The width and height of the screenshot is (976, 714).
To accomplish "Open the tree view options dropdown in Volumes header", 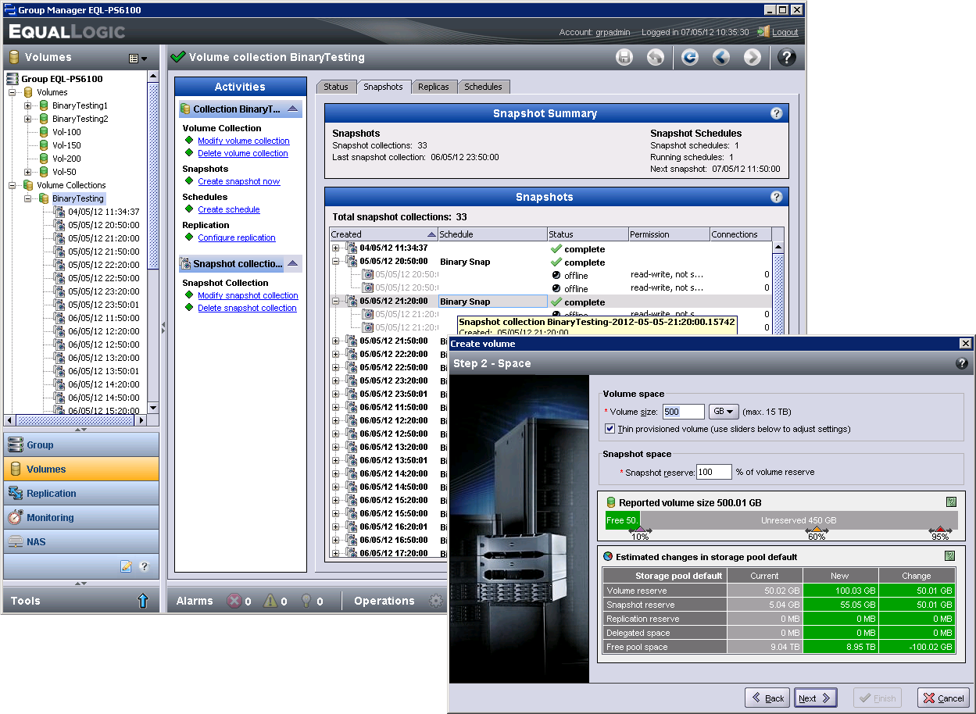I will [138, 58].
